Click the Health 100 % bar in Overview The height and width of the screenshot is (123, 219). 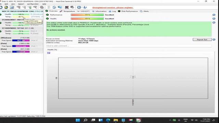tap(87, 18)
